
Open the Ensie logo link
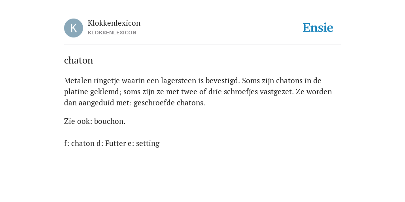click(318, 28)
